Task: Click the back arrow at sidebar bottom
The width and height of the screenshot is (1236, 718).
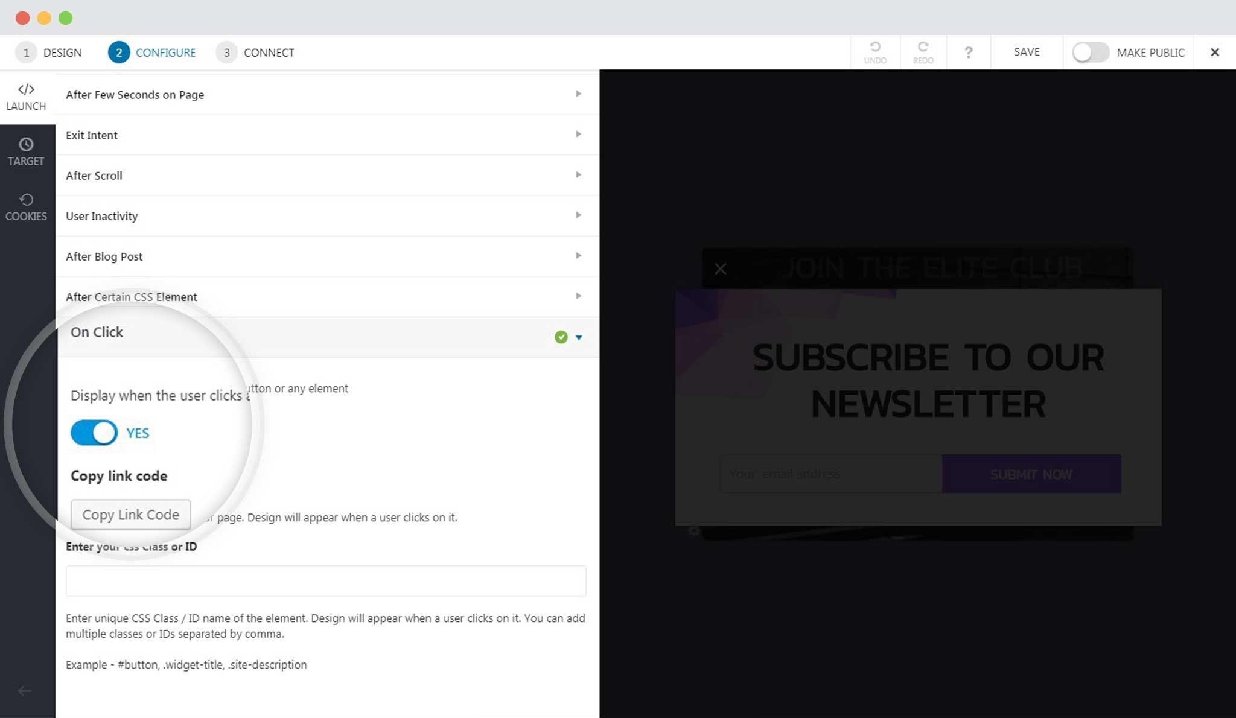Action: [25, 691]
